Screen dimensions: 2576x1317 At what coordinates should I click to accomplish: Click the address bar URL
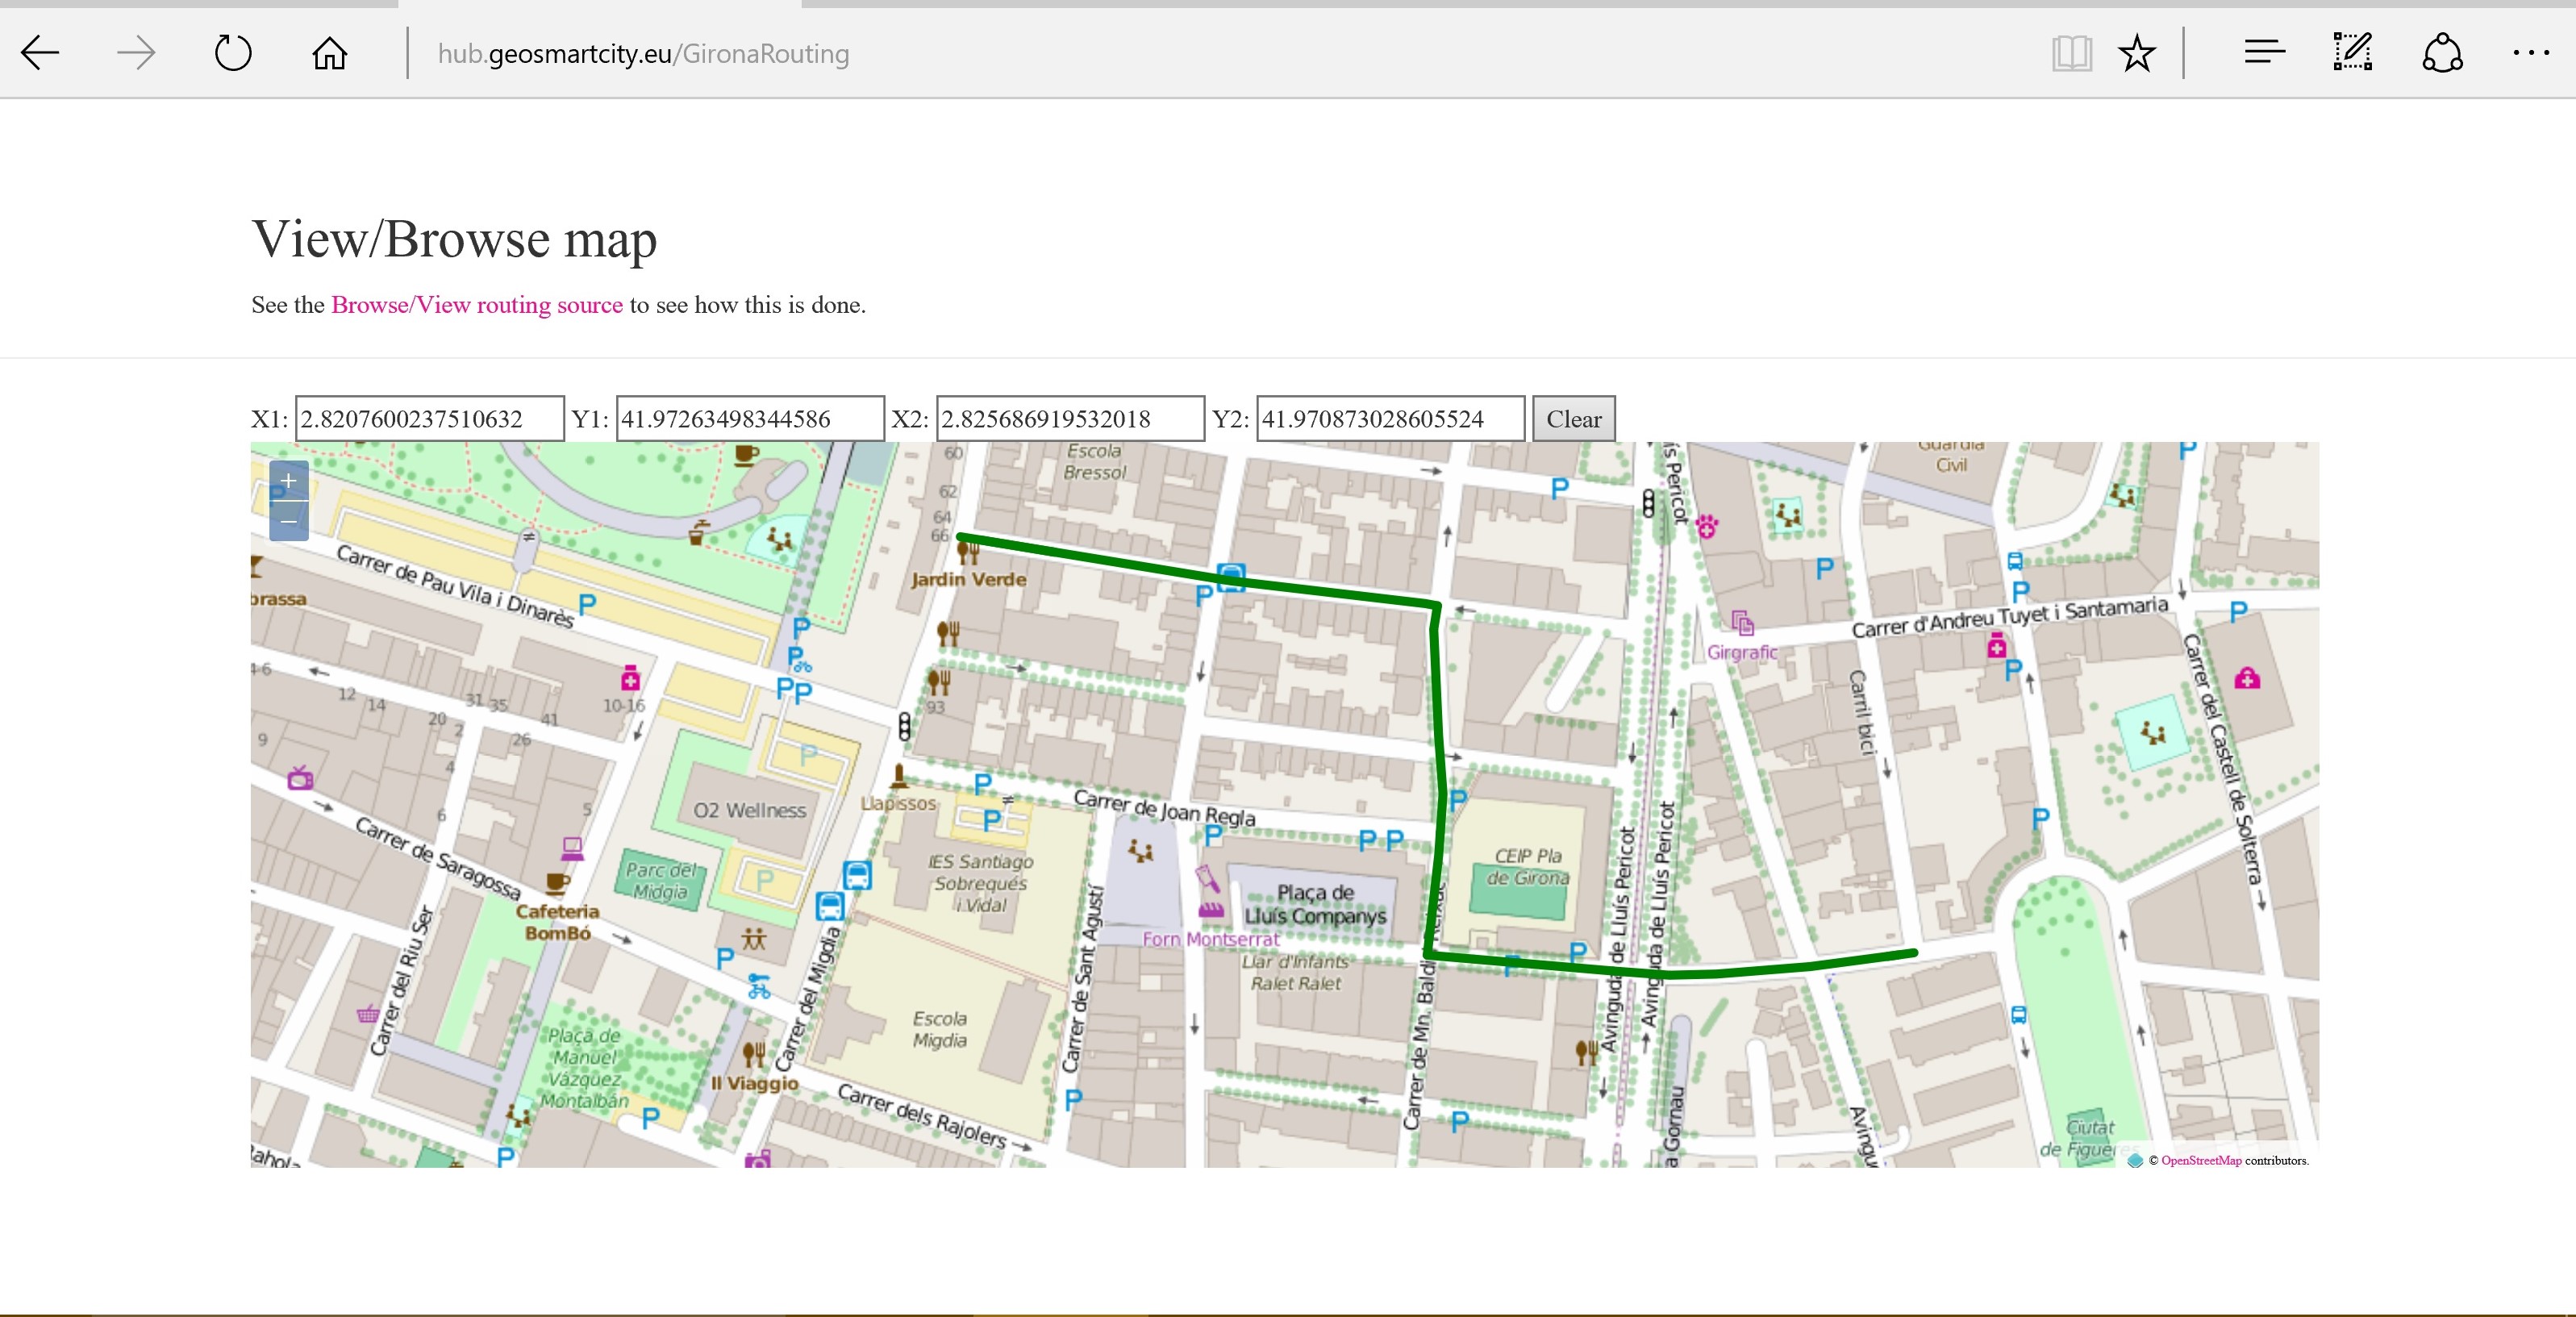pyautogui.click(x=643, y=54)
